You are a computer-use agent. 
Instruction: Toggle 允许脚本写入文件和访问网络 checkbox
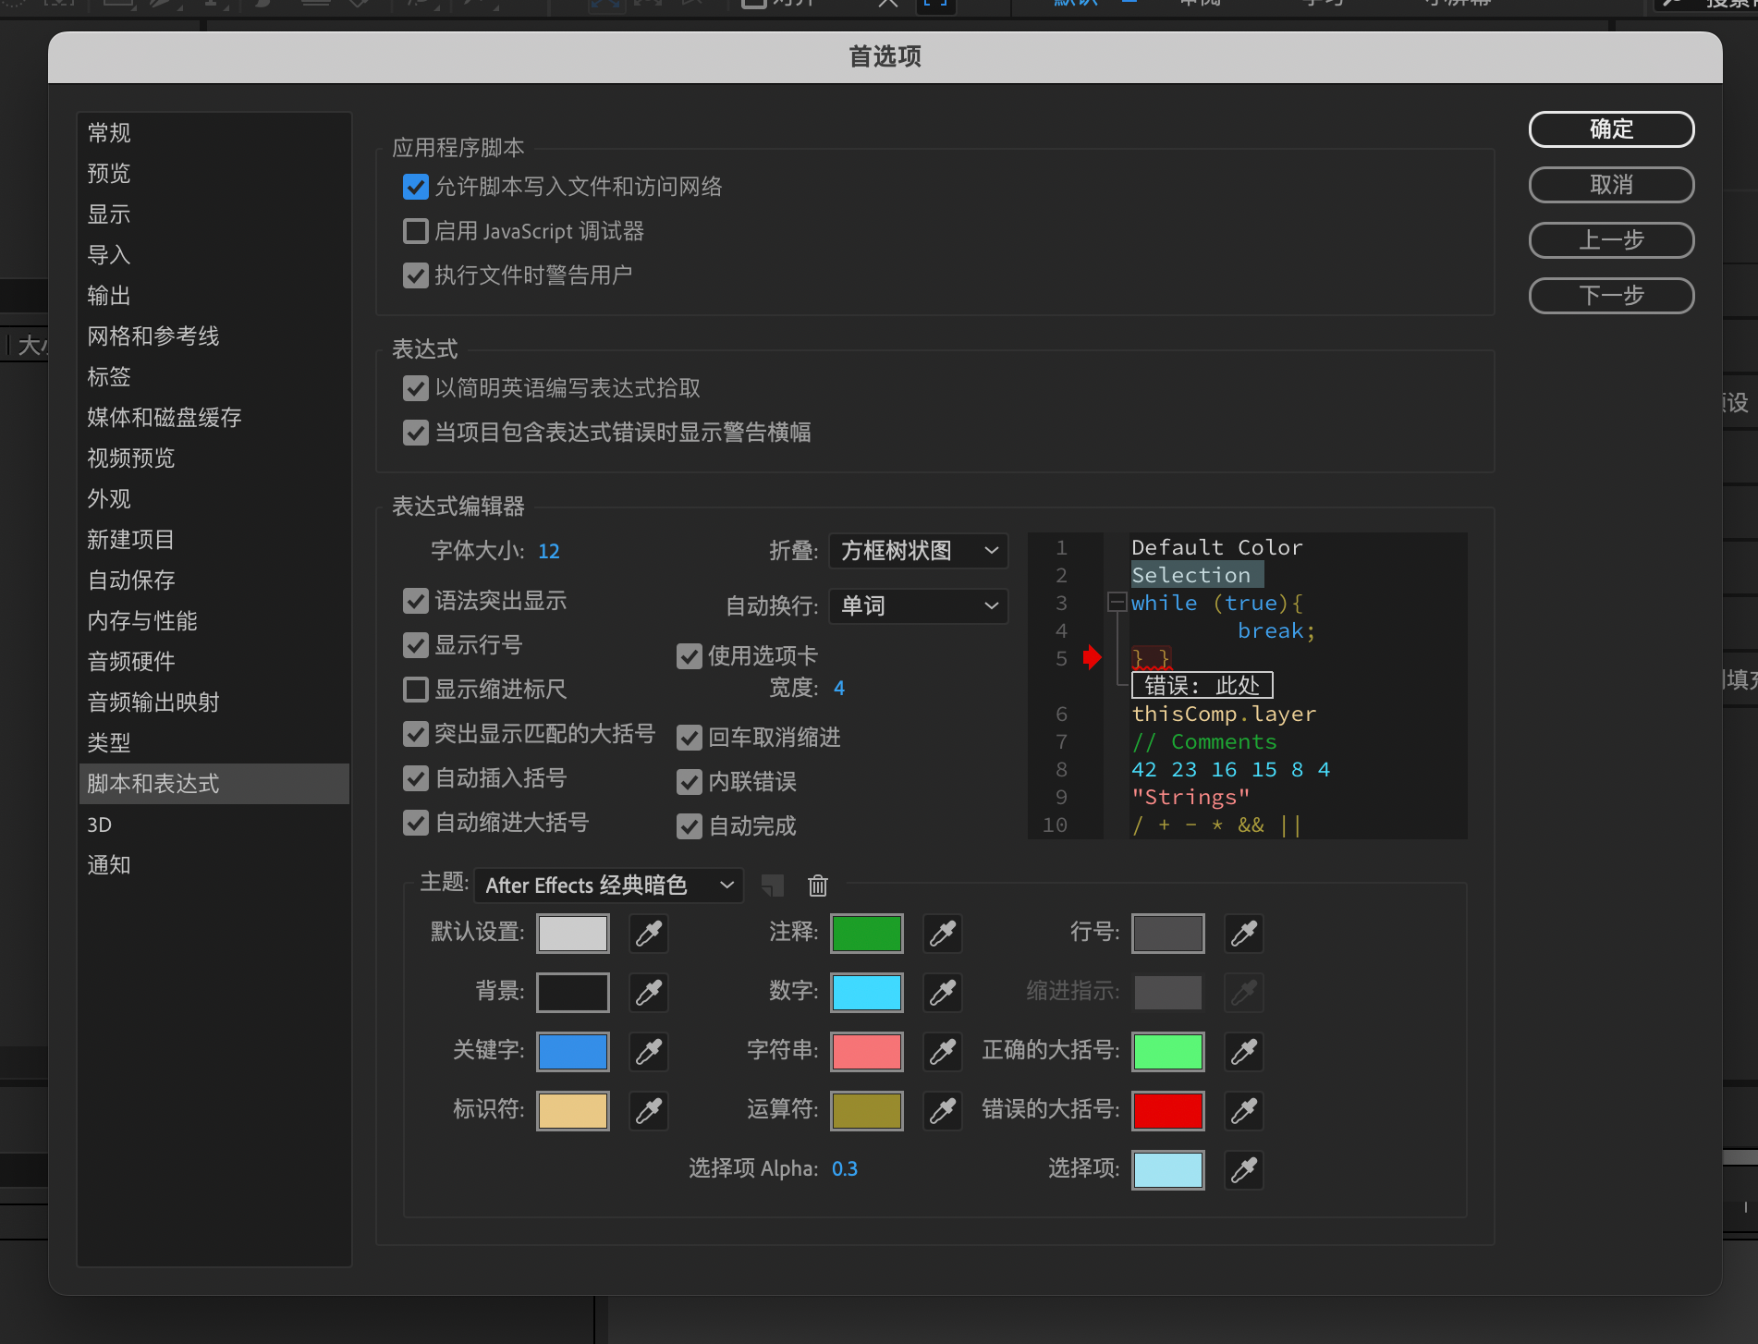[x=416, y=187]
